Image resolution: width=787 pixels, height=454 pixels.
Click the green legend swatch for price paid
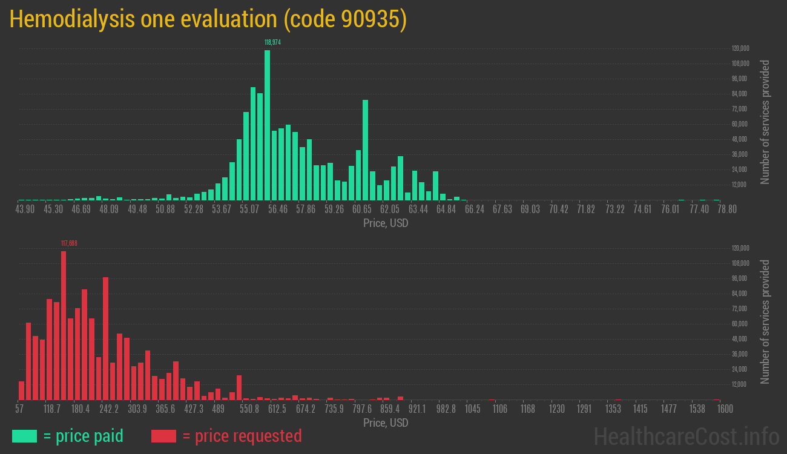pos(25,436)
